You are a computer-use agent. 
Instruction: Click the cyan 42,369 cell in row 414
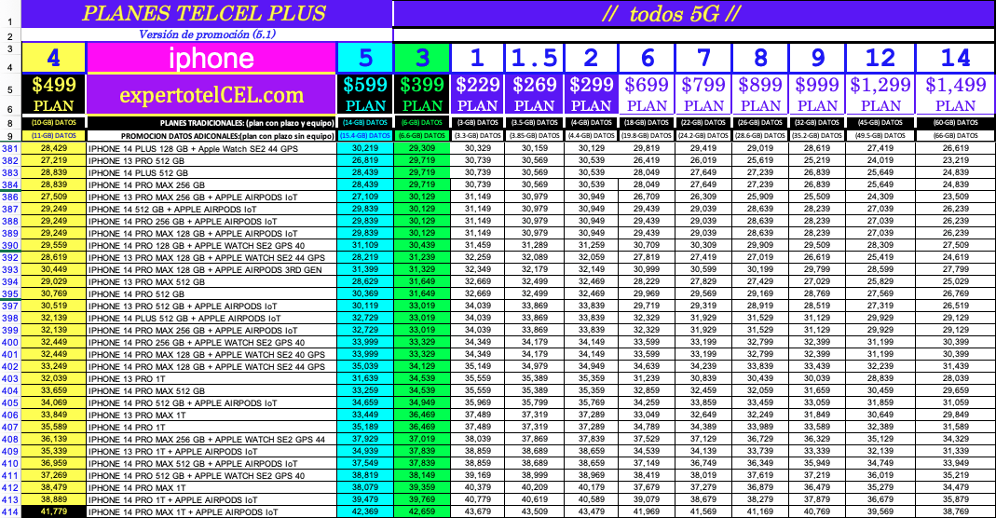click(x=365, y=511)
